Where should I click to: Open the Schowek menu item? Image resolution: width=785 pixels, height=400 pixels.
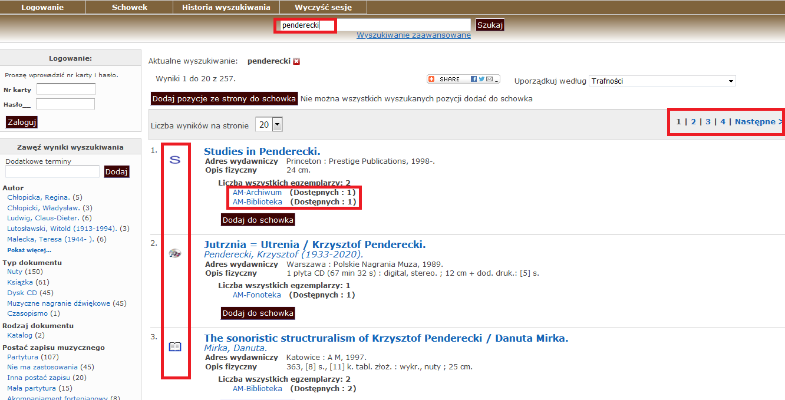[x=130, y=7]
